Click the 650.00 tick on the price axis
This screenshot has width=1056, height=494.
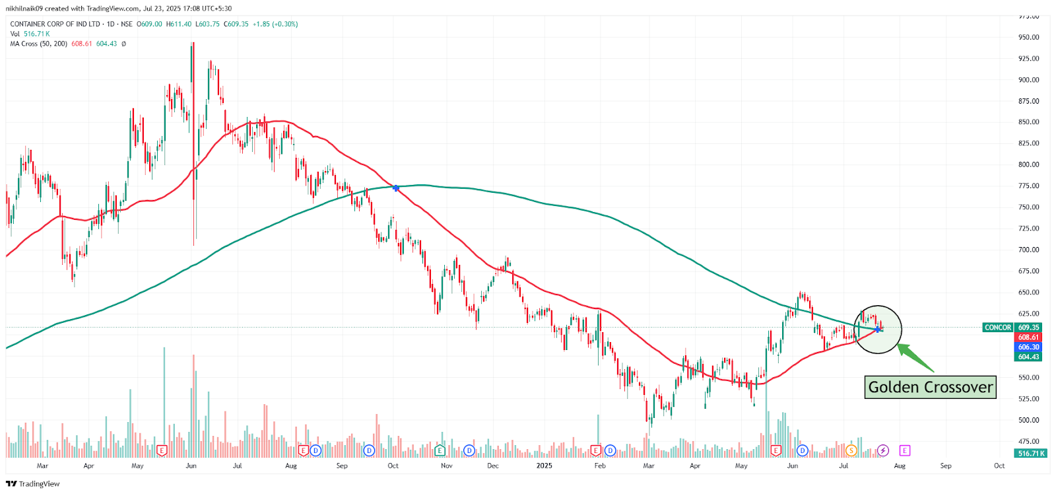tap(1029, 293)
